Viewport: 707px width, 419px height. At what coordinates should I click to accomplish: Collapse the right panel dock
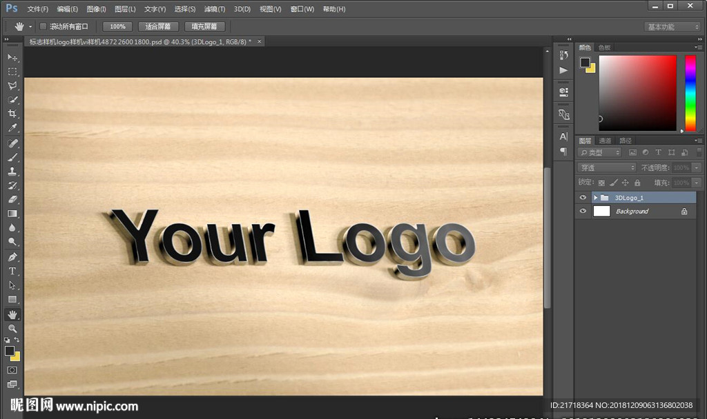point(699,39)
